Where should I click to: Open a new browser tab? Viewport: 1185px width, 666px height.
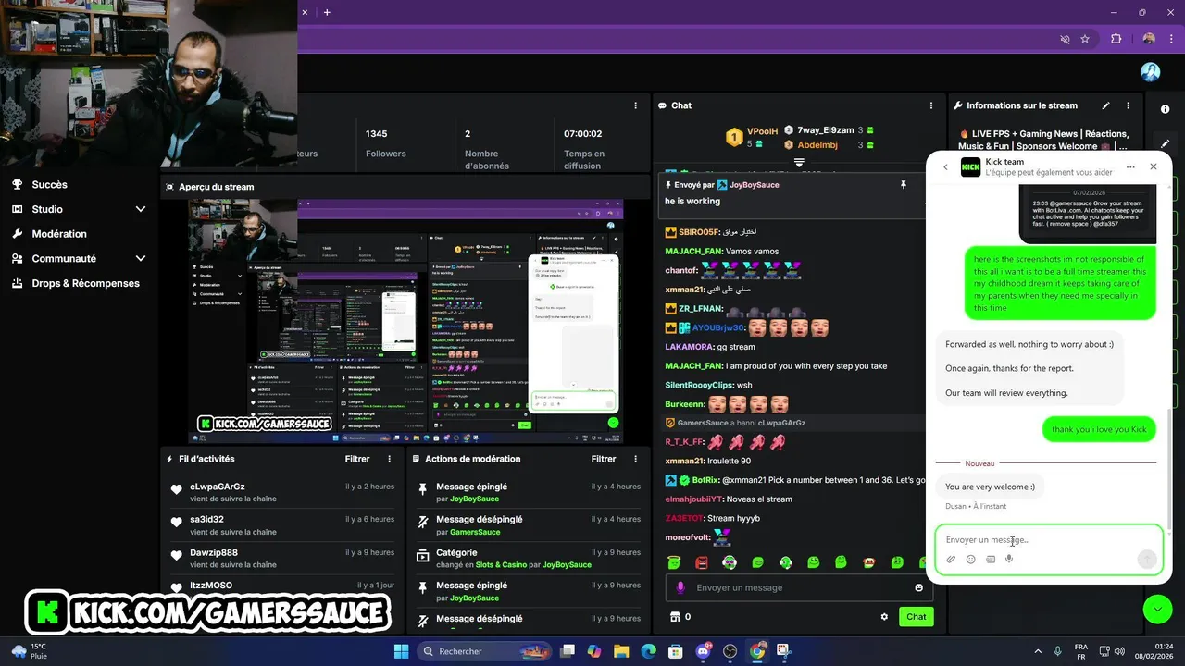(x=327, y=12)
